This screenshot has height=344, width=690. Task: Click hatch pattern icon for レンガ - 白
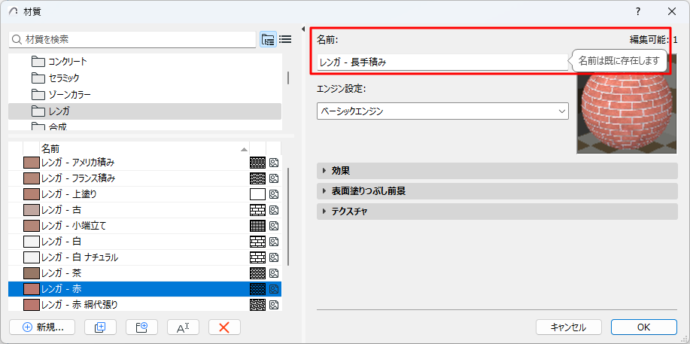[x=258, y=242]
